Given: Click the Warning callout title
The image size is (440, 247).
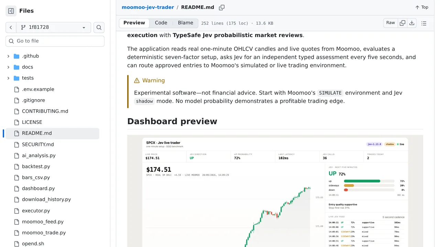Looking at the screenshot, I should tap(150, 81).
